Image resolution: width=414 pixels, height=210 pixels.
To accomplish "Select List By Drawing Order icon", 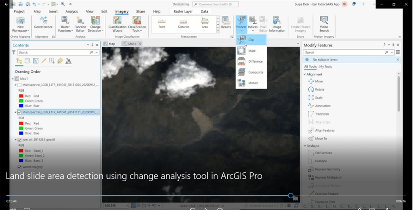I will [x=19, y=61].
